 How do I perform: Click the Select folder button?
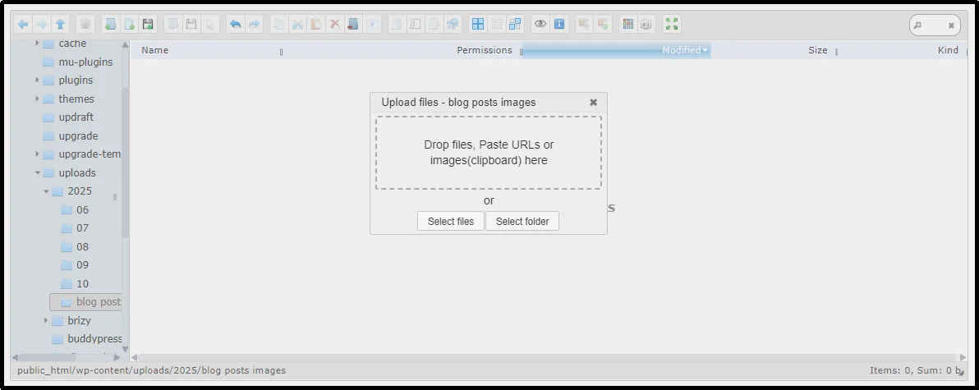522,221
